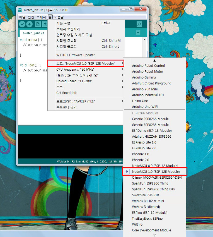Select Adafruit Circuit Playground board
The height and width of the screenshot is (237, 213).
coord(154,83)
